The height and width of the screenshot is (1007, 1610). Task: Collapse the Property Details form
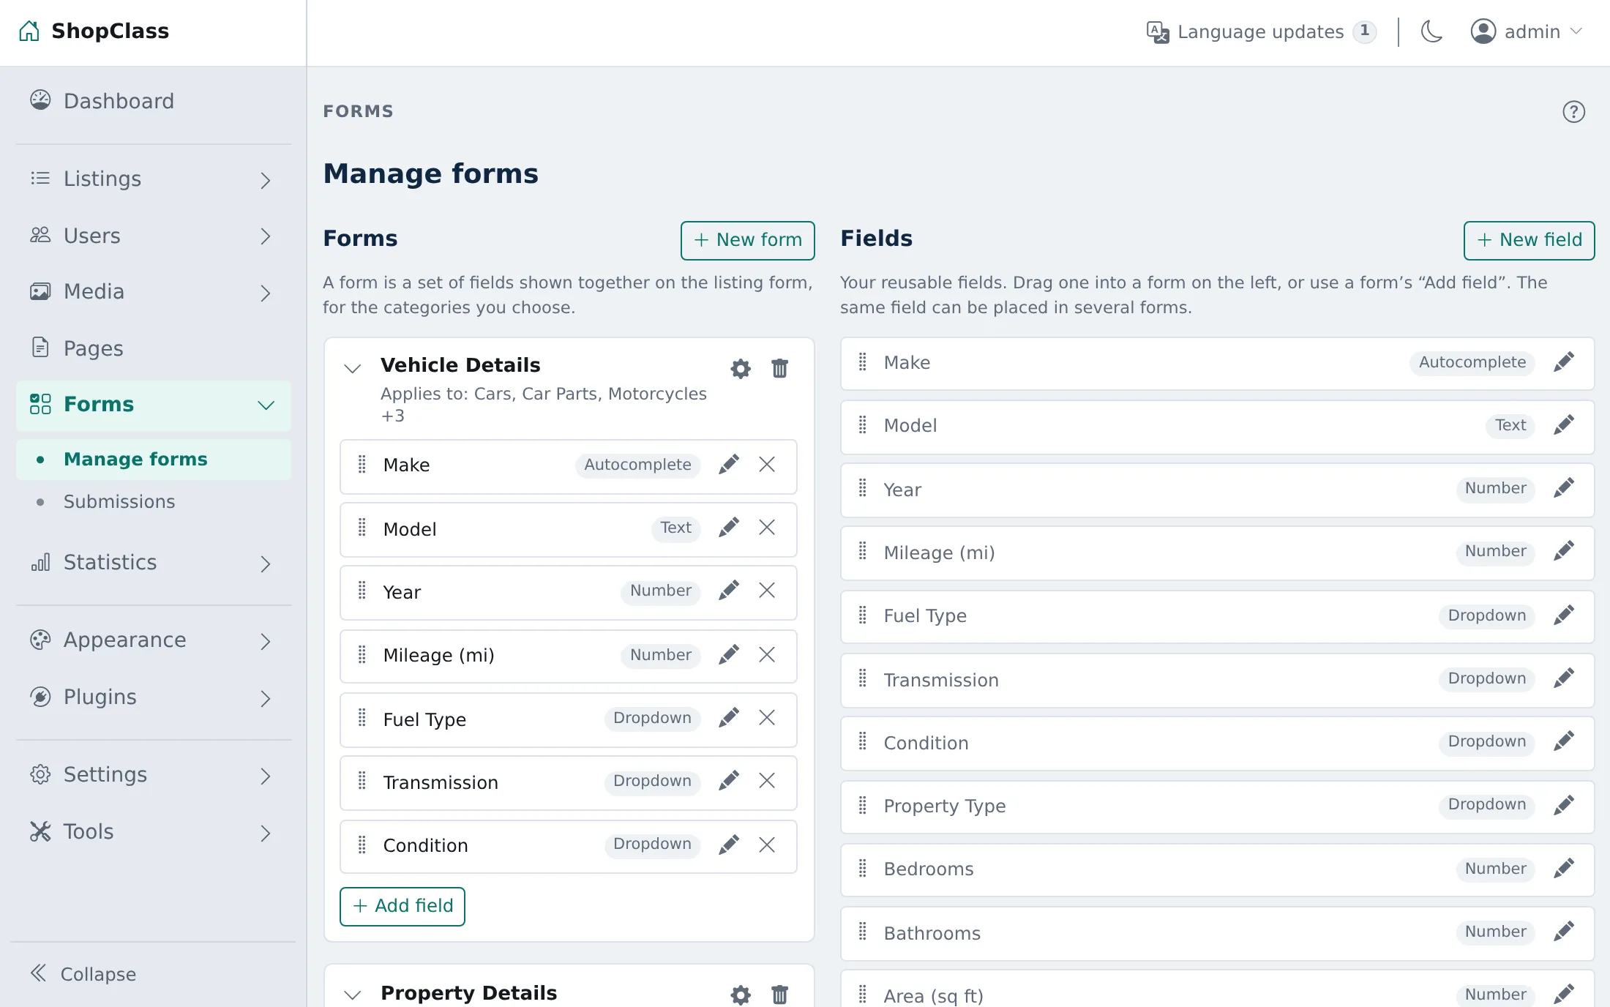click(353, 995)
